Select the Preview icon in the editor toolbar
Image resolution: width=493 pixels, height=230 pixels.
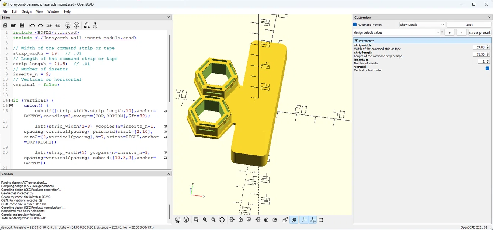coord(68,25)
